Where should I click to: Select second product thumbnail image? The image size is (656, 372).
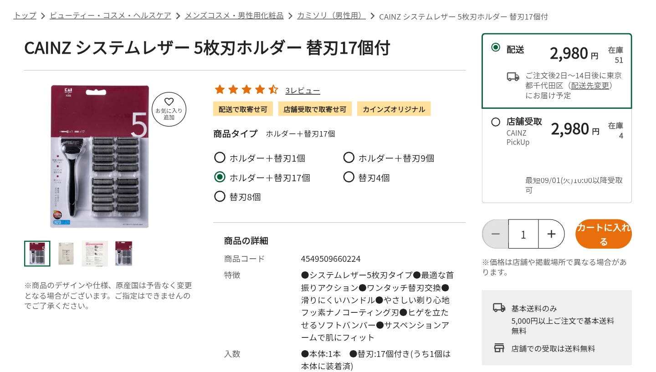click(x=66, y=254)
